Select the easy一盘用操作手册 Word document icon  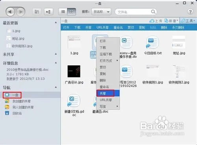point(126,42)
